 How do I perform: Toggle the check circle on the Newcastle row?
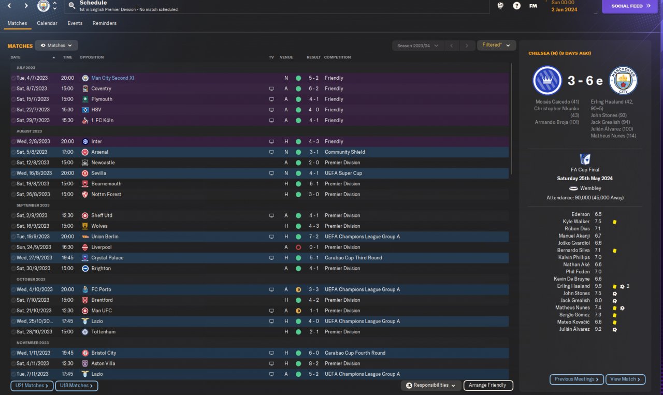point(13,163)
